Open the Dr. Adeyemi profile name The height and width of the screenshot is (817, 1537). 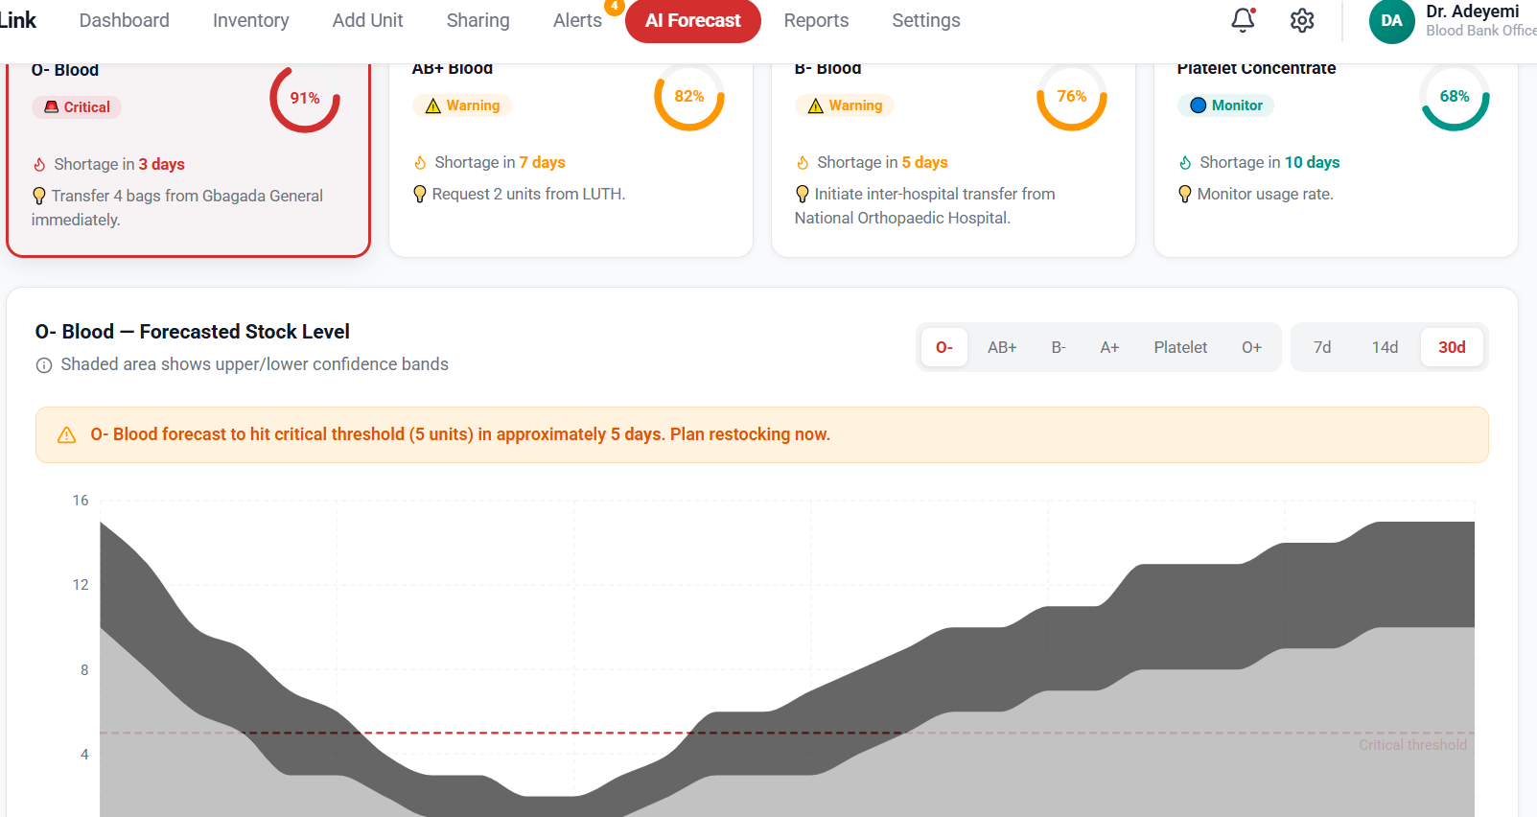1473,12
